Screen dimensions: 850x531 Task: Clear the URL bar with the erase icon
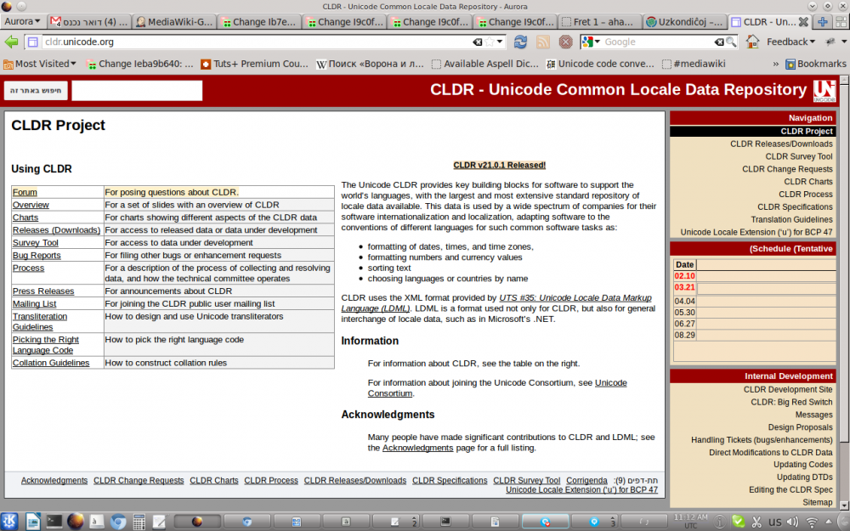[x=477, y=42]
